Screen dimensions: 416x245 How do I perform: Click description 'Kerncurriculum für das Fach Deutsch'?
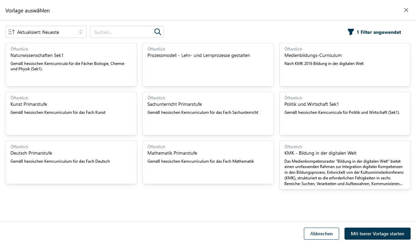[60, 161]
